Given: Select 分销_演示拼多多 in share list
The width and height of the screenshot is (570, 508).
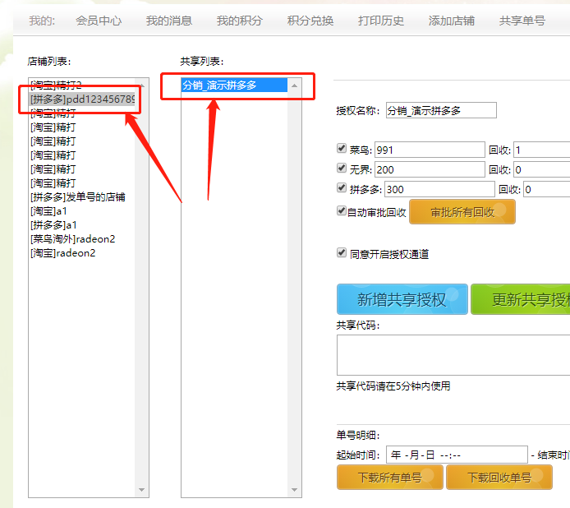Looking at the screenshot, I should [x=234, y=85].
